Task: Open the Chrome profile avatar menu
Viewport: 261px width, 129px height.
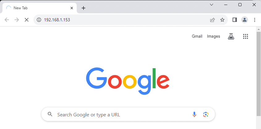Action: 245,20
